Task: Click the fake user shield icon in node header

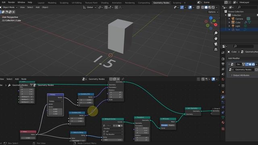Action: pyautogui.click(x=111, y=79)
